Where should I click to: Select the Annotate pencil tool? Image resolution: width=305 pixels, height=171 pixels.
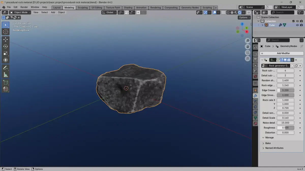[x=6, y=68]
